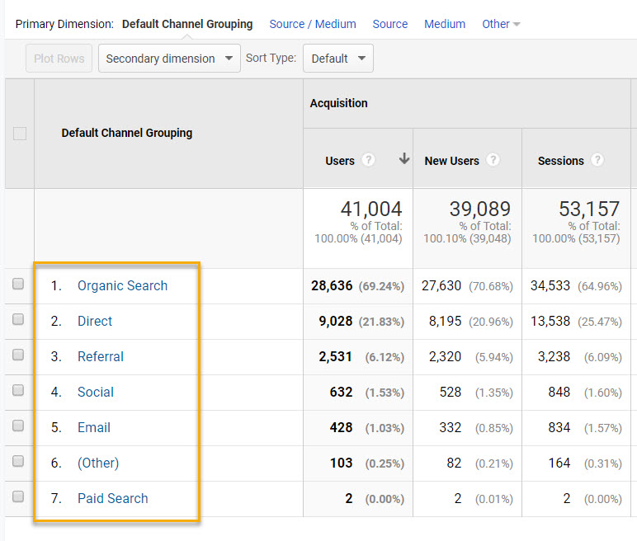Sort by the Users column header
637x541 pixels.
tap(340, 161)
